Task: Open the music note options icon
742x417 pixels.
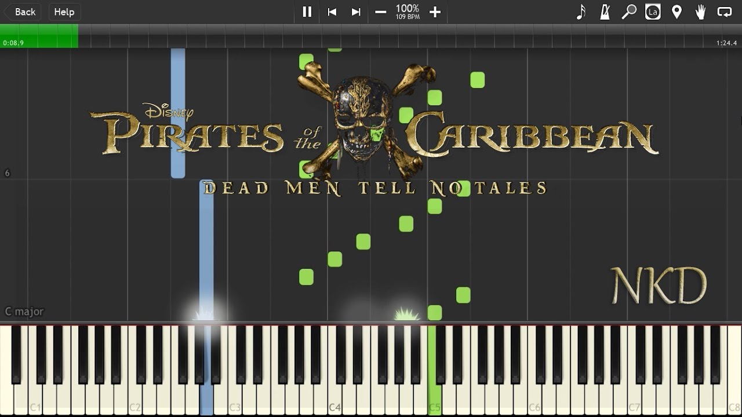Action: [x=581, y=12]
